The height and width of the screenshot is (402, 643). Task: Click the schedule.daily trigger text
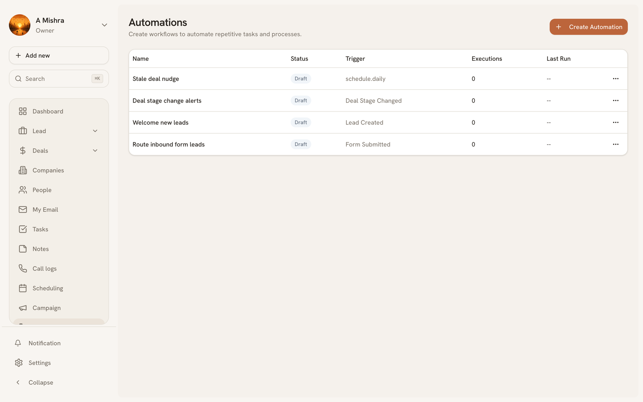point(365,79)
